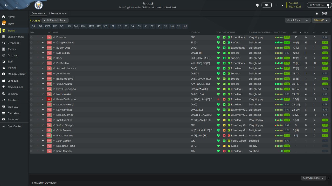
Task: Click the LEAGUES IN... continue button
Action: point(319,5)
